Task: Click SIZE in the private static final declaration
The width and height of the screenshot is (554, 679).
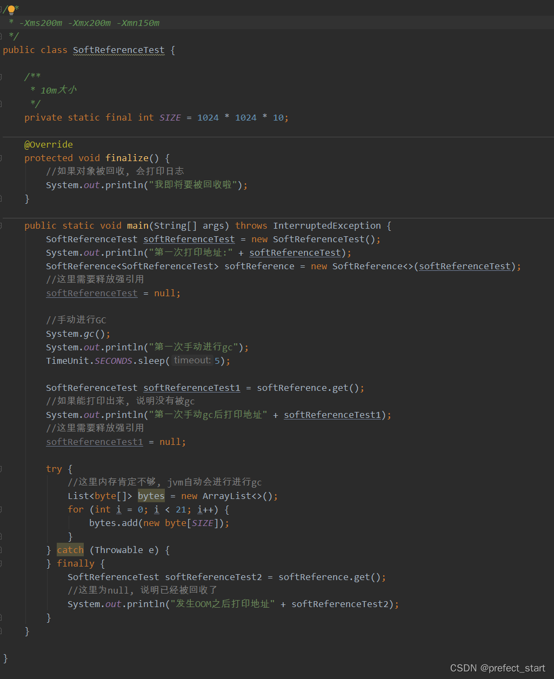Action: click(x=170, y=117)
